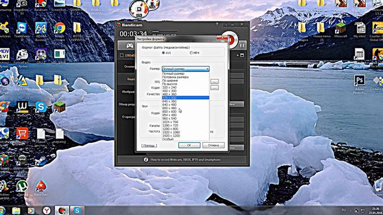383x215 pixels.
Task: Open File Explorer from taskbar
Action: click(x=16, y=211)
